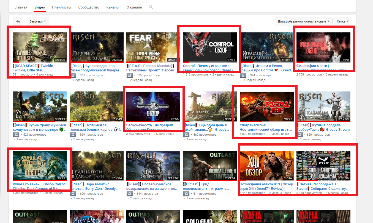This screenshot has height=223, width=373.
Task: Open the Risen Учимся колдунствам thumbnail
Action: point(40,107)
